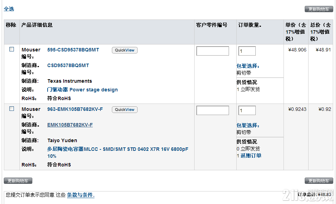Open 包装选择 packaging options for first item
The height and width of the screenshot is (204, 336).
pyautogui.click(x=248, y=66)
